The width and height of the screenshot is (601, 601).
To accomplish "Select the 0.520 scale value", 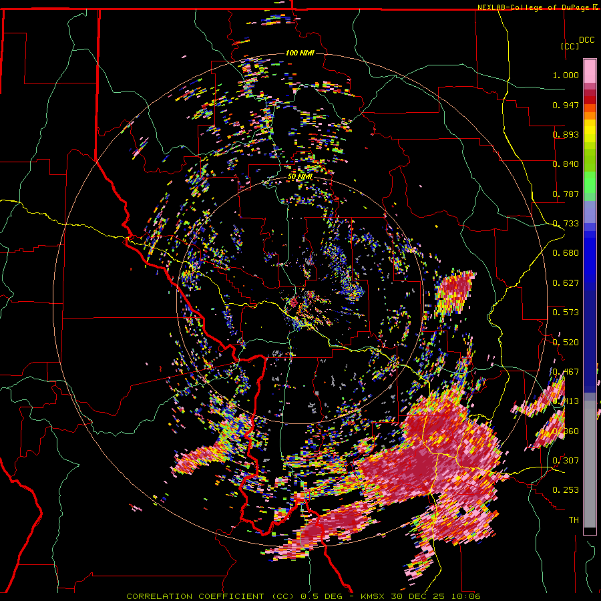I will point(566,343).
